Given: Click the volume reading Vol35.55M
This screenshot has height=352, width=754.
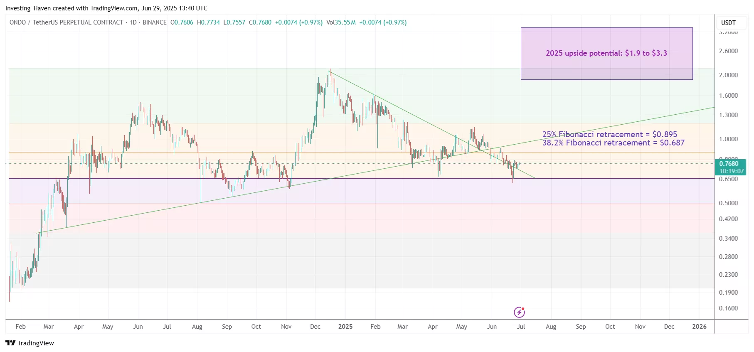Looking at the screenshot, I should [341, 22].
